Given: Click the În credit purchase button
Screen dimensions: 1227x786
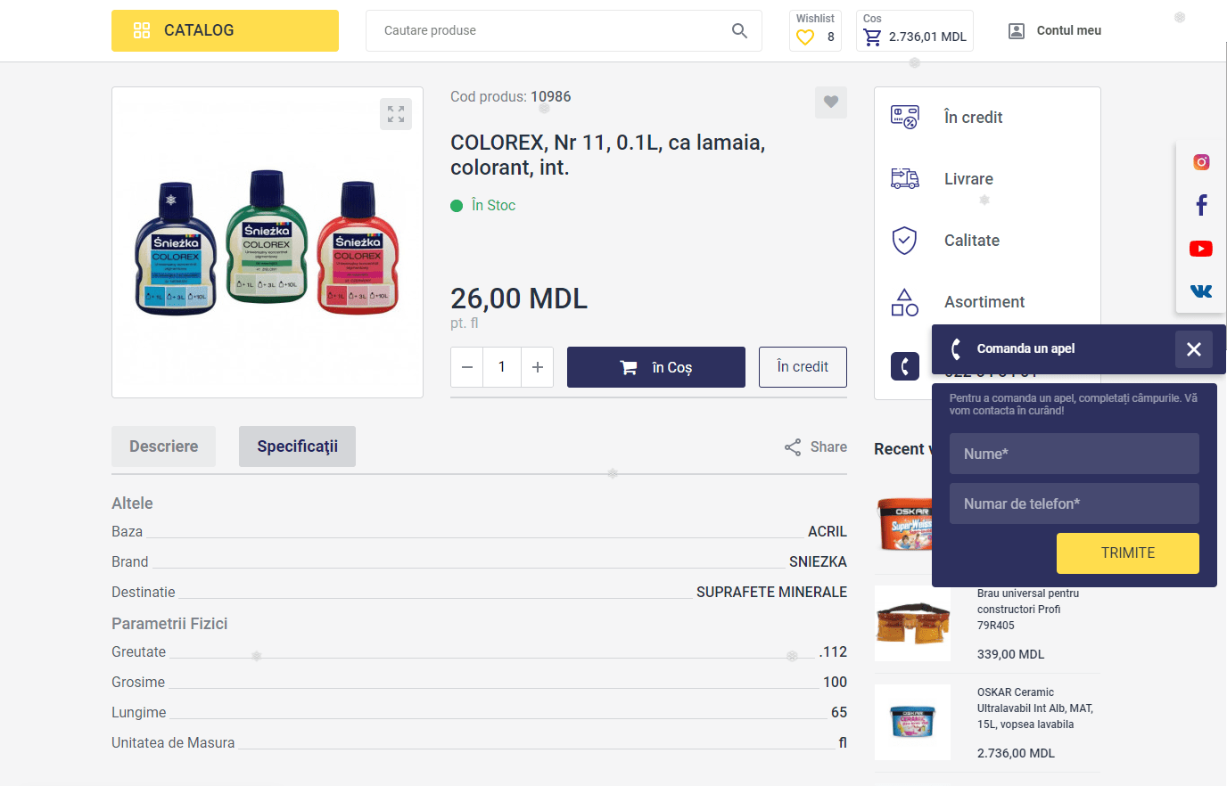Looking at the screenshot, I should click(803, 367).
